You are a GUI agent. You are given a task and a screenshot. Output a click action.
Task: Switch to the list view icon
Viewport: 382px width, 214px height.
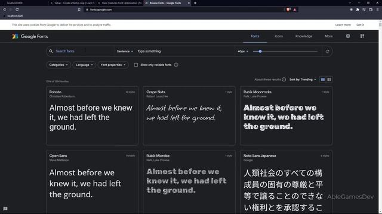329,80
